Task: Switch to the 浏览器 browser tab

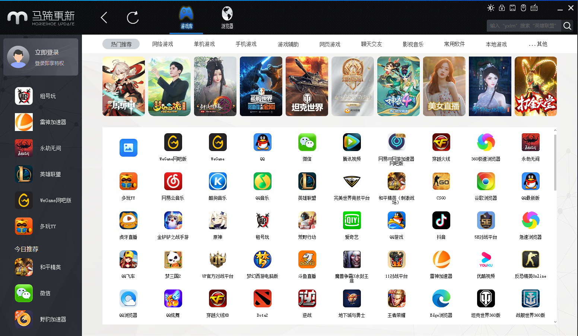Action: (x=227, y=18)
